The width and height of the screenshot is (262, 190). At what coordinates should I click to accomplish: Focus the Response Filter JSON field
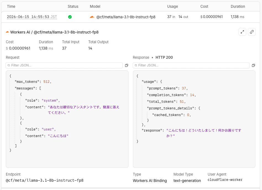tap(191, 65)
